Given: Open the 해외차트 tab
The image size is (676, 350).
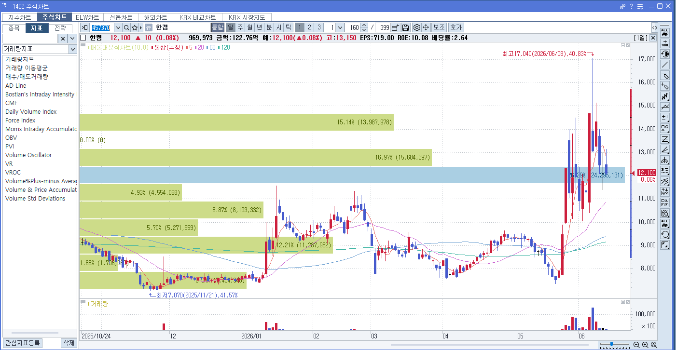Looking at the screenshot, I should pos(156,17).
